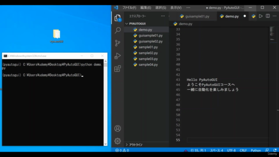Maximize the cmd.exe window
This screenshot has height=157, width=279.
click(x=92, y=56)
